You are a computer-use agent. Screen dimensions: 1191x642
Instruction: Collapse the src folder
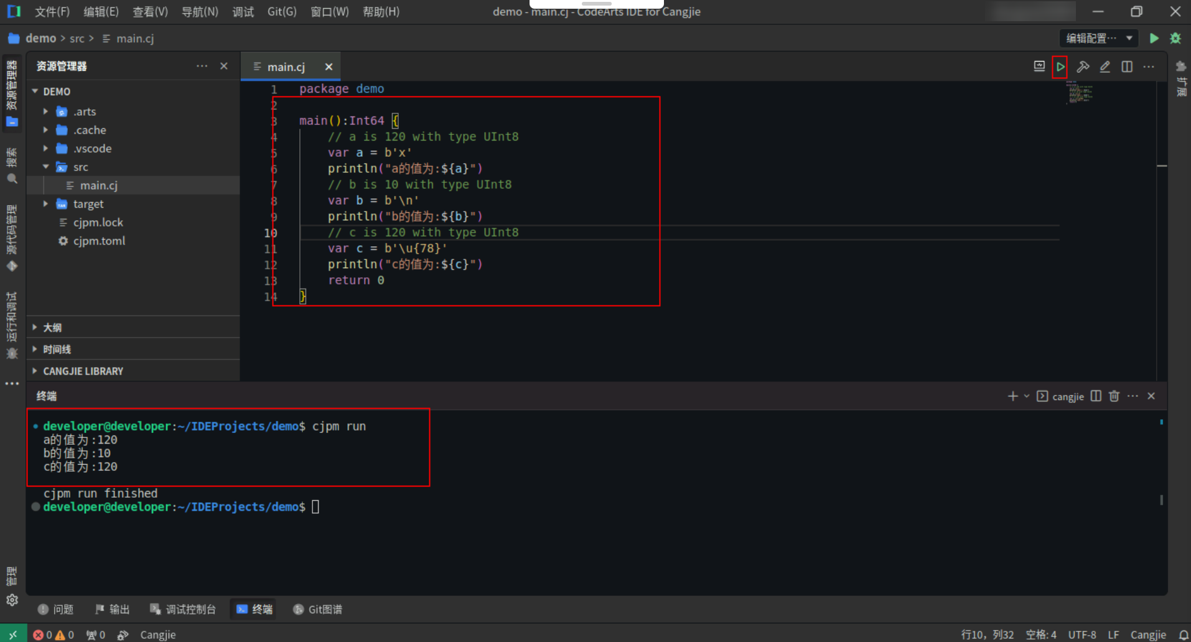coord(45,167)
